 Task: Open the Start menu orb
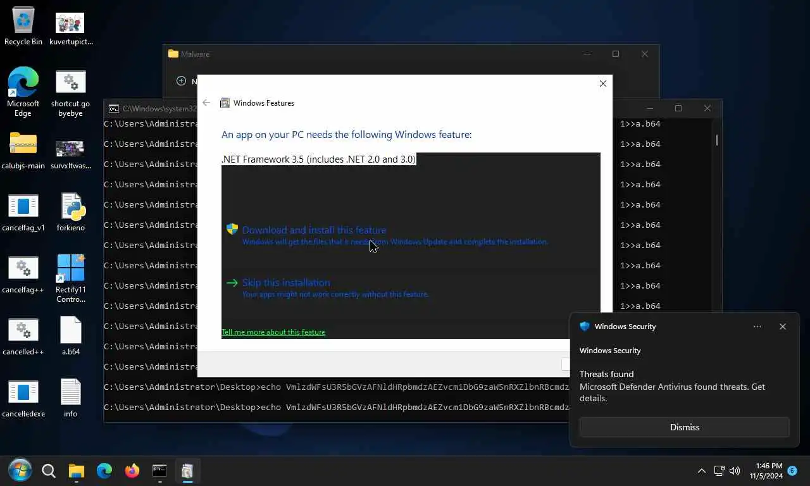pyautogui.click(x=20, y=471)
